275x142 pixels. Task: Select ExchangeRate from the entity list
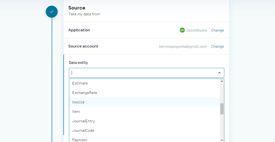coord(145,93)
